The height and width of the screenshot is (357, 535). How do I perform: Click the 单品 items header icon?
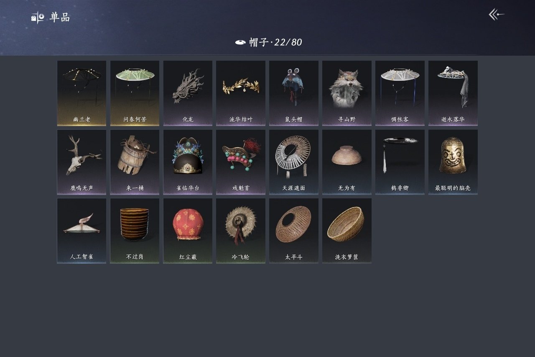pyautogui.click(x=38, y=18)
